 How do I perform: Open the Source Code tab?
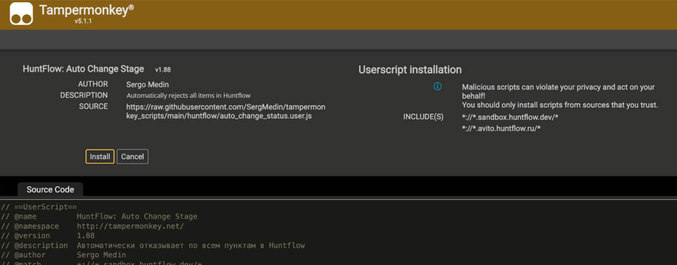50,190
